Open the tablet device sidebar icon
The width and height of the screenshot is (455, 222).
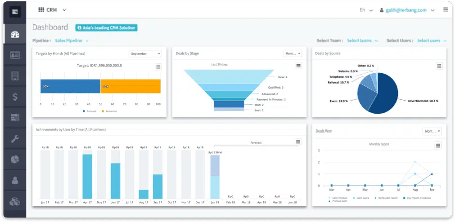coord(15,76)
